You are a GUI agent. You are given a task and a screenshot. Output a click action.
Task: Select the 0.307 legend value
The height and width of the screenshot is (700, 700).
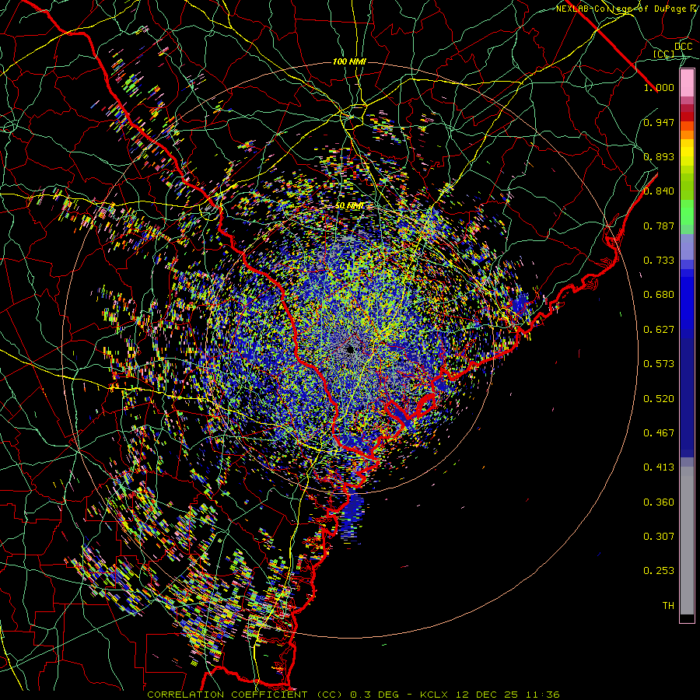pos(659,537)
